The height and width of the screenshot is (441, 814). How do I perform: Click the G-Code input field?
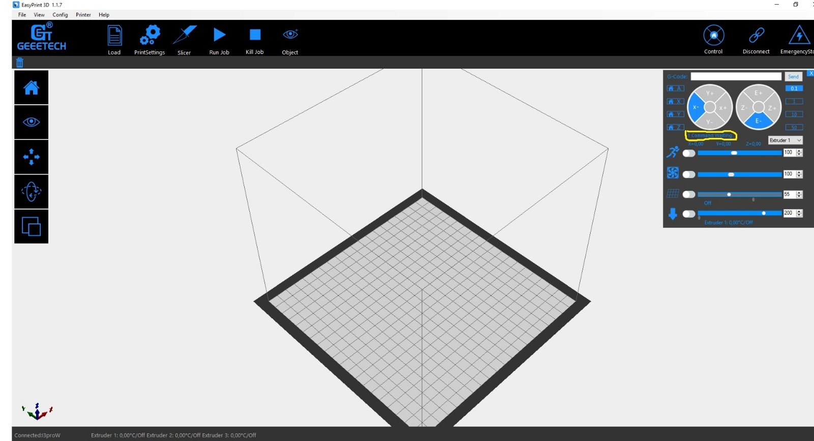tap(736, 76)
